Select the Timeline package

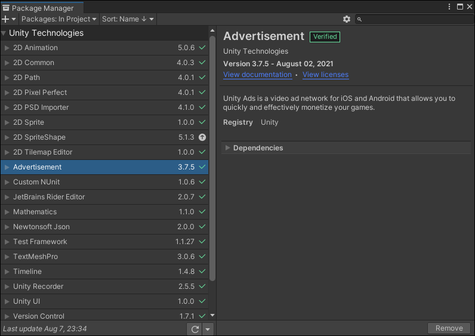(x=104, y=272)
